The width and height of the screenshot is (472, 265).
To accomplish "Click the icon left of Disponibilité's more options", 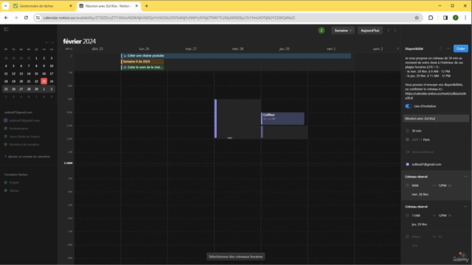I will [441, 49].
